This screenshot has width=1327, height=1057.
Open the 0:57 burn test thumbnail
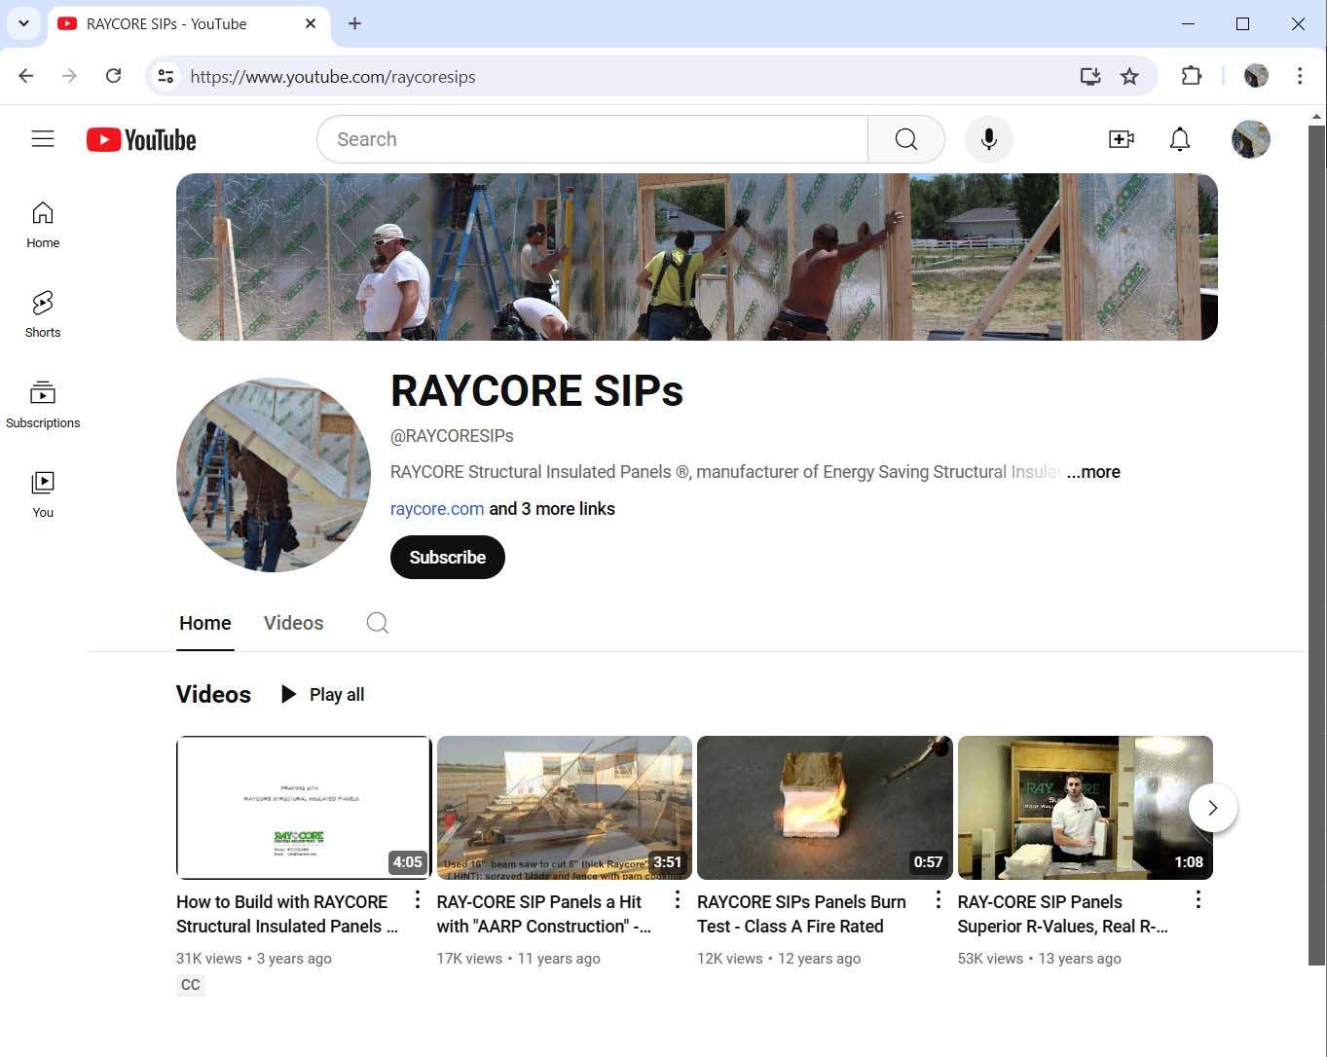pos(825,808)
